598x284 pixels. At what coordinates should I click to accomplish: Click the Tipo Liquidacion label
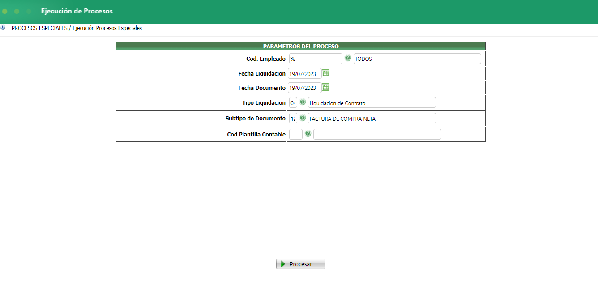tap(264, 102)
